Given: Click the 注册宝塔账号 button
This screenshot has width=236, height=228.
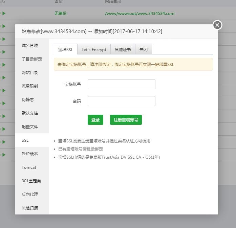Looking at the screenshot, I should pos(126,120).
